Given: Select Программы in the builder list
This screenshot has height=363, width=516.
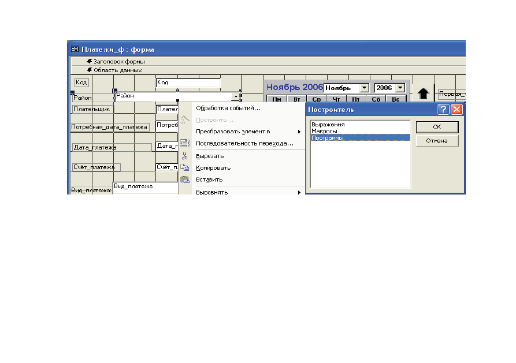Looking at the screenshot, I should point(361,137).
